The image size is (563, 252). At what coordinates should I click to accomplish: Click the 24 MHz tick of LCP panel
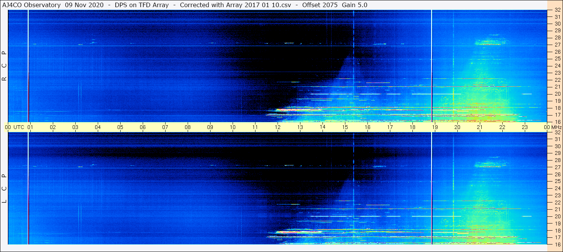click(x=557, y=188)
